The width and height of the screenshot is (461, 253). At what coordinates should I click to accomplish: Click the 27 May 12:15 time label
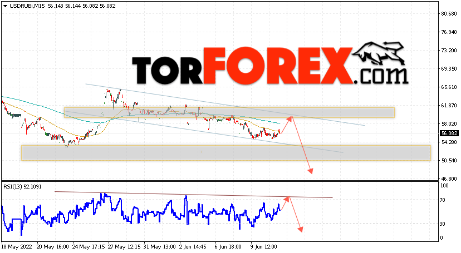124,247
